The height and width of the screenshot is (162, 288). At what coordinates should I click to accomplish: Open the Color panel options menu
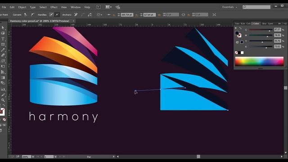pos(284,23)
